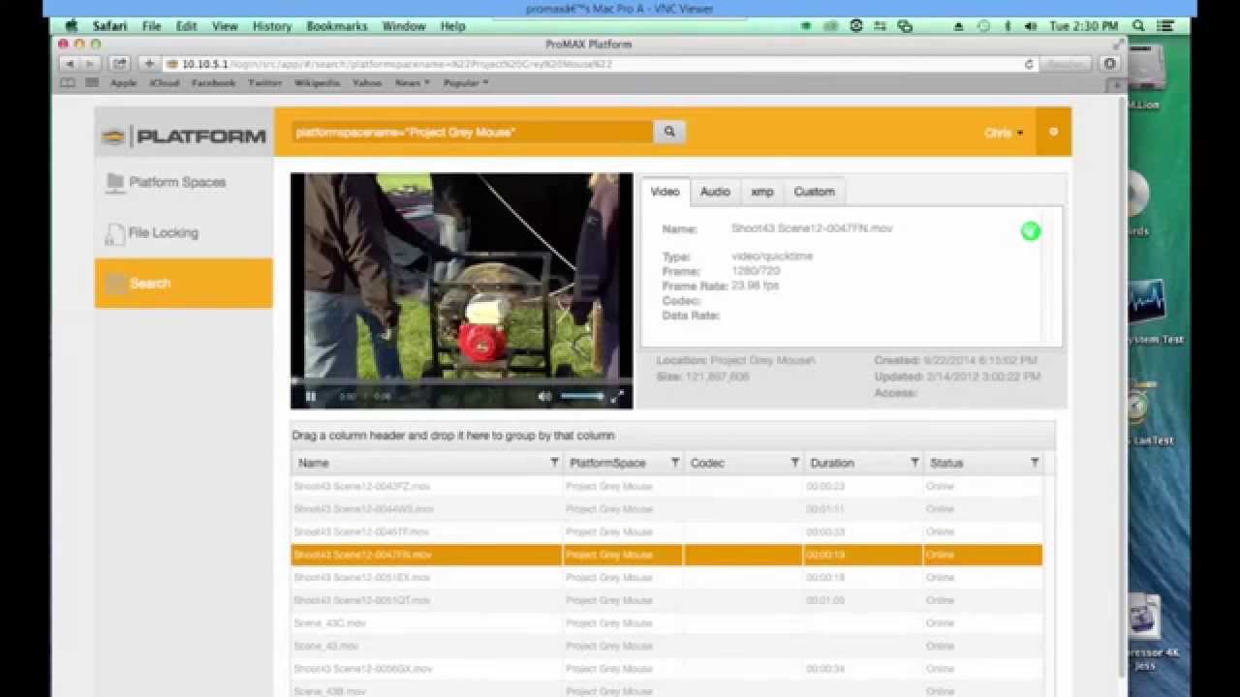The image size is (1240, 697).
Task: Open the Yahoo bookmark link
Action: coord(366,83)
